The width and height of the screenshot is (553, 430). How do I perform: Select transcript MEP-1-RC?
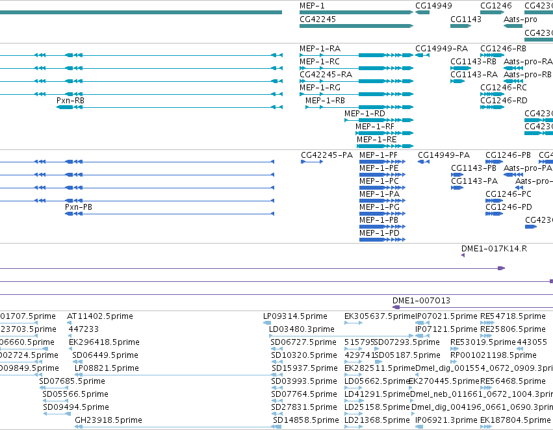(320, 62)
